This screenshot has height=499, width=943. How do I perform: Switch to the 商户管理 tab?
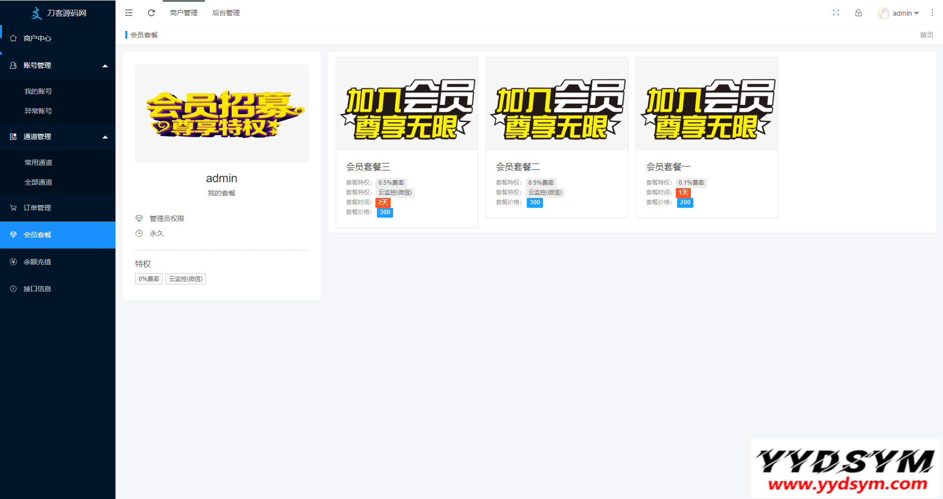point(184,13)
